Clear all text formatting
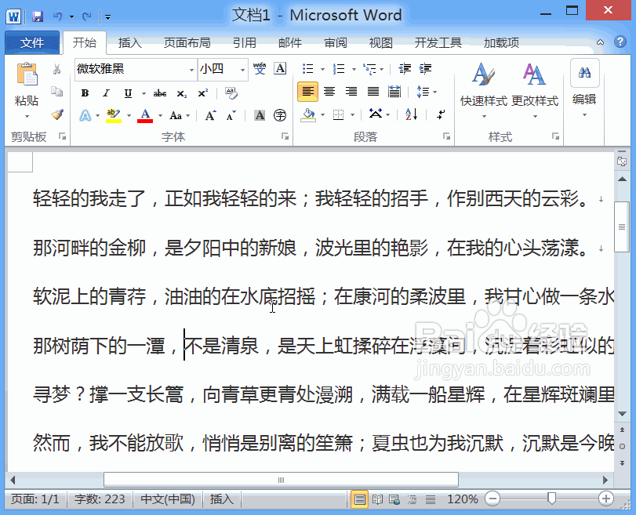Viewport: 636px width, 515px height. [230, 92]
